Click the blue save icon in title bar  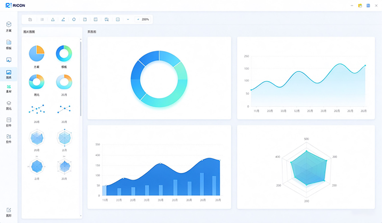[x=368, y=5]
